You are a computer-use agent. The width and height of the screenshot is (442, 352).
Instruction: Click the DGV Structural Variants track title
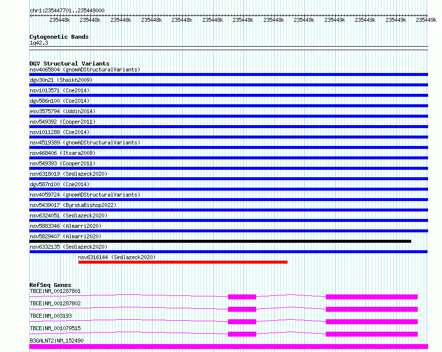(70, 64)
